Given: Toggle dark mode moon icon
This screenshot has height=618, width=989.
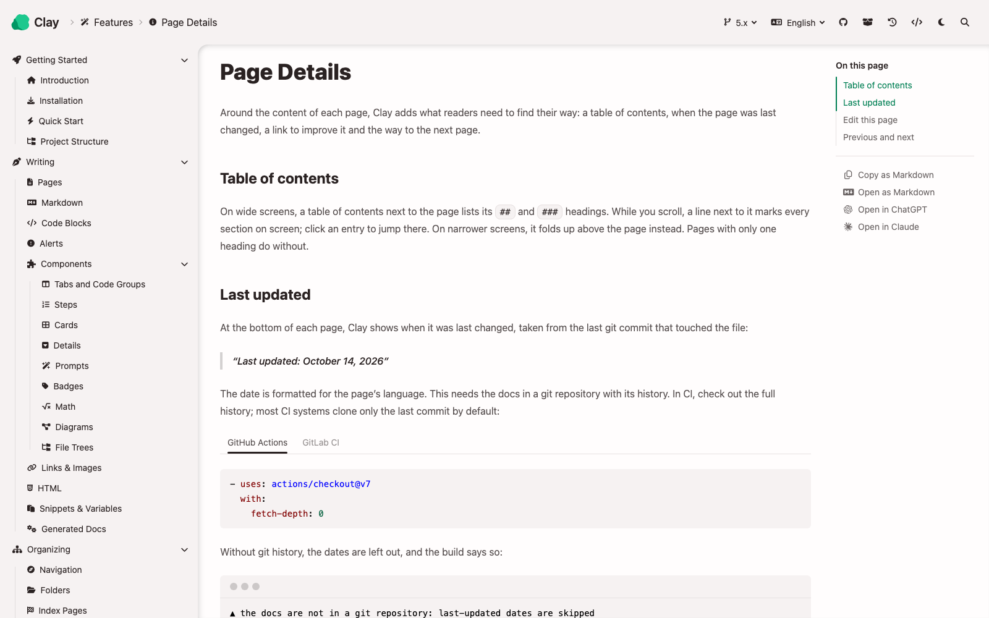Looking at the screenshot, I should [x=941, y=22].
